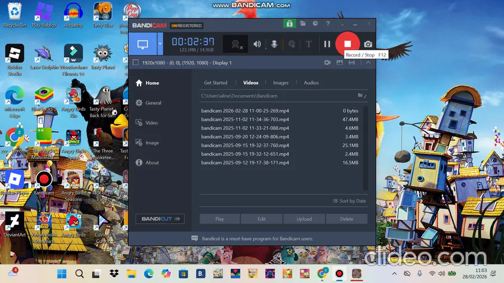Open the About section in sidebar

pos(147,163)
